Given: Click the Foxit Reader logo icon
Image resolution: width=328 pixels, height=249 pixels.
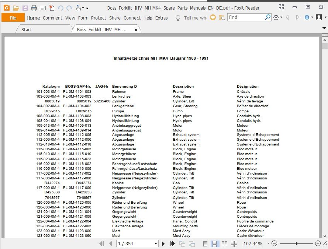Looking at the screenshot, I should 7,8.
